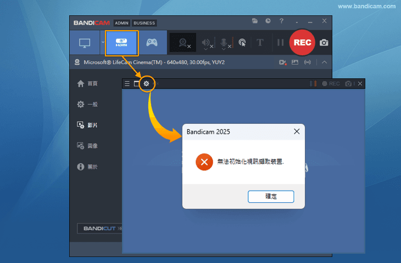Viewport: 401px width, 263px height.
Task: Close the capture window
Action: (360, 84)
